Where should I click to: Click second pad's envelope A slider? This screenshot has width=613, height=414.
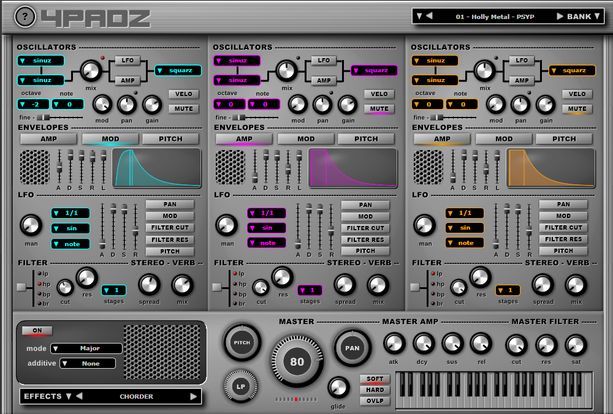[254, 166]
